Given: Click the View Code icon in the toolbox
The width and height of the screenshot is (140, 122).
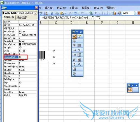Looking at the screenshot, I should [74, 41].
